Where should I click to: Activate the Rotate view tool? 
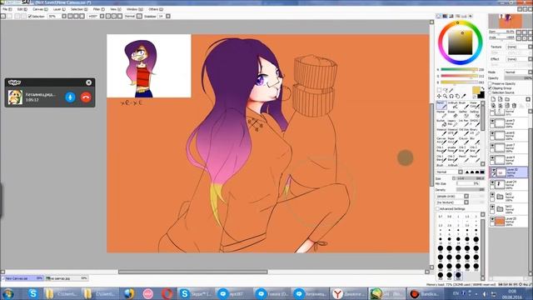pos(451,97)
